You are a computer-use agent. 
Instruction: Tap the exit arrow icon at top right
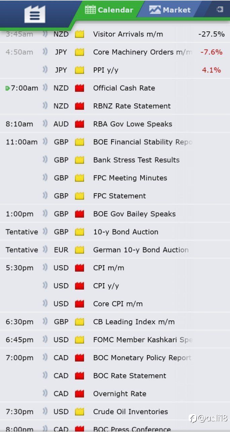[220, 9]
